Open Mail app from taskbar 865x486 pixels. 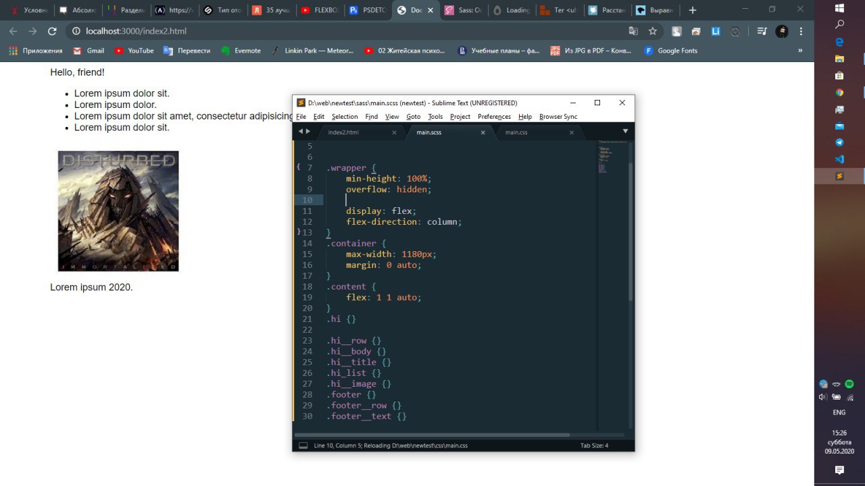[x=840, y=126]
